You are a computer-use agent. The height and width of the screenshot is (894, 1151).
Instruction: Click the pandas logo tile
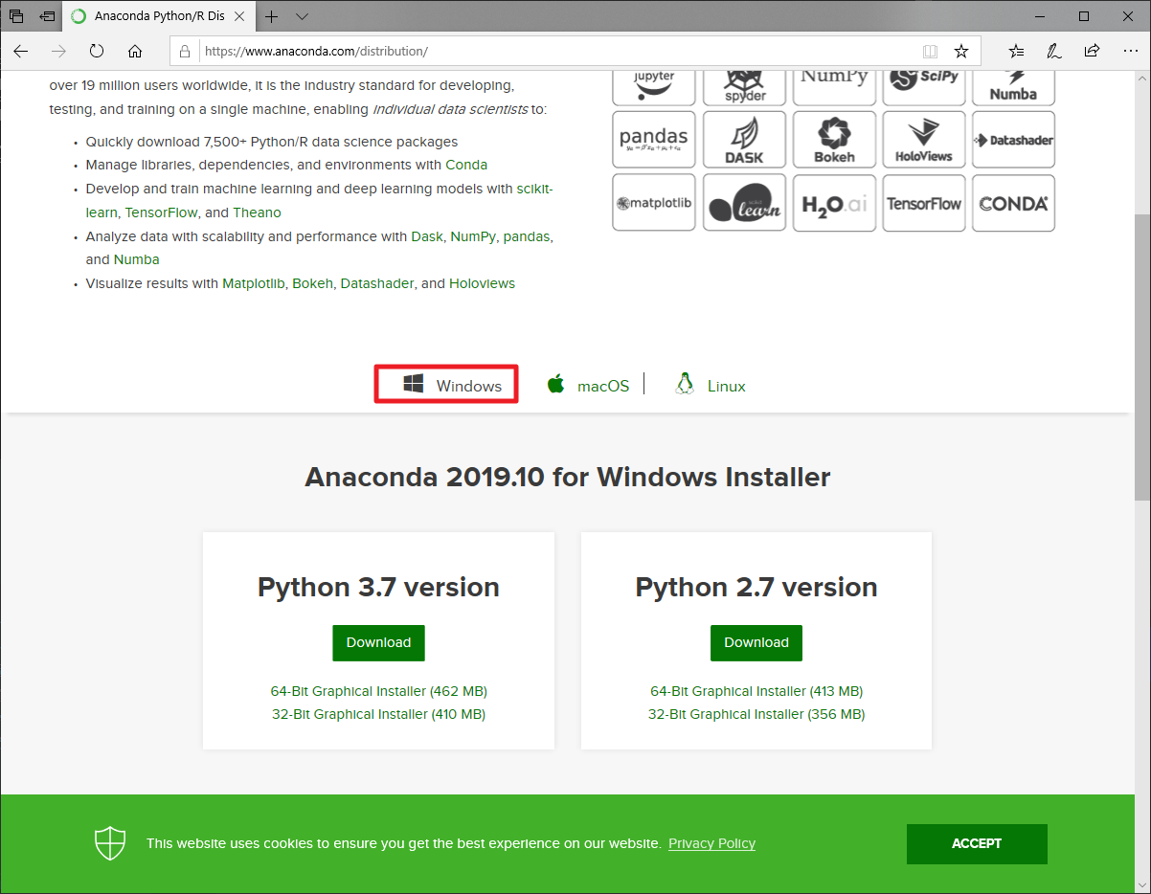click(654, 140)
